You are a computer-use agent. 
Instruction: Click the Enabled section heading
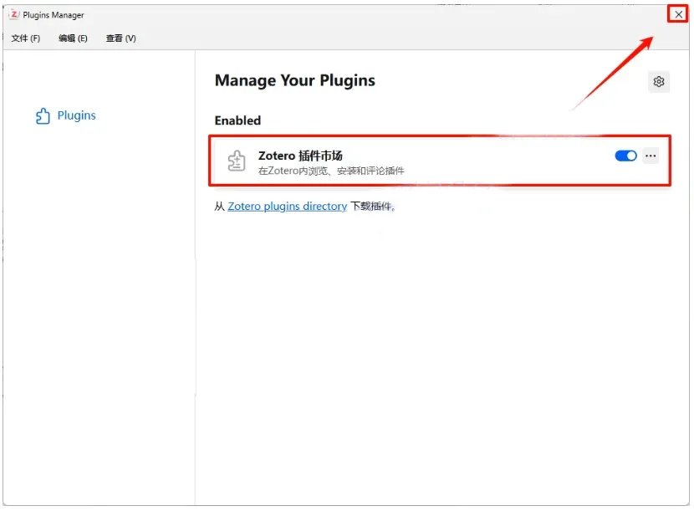click(237, 120)
